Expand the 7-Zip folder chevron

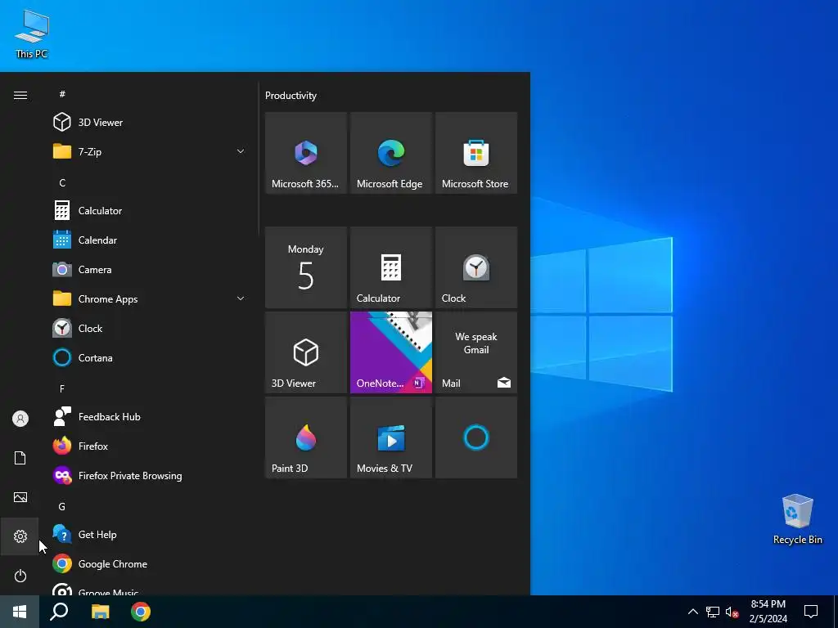(241, 151)
